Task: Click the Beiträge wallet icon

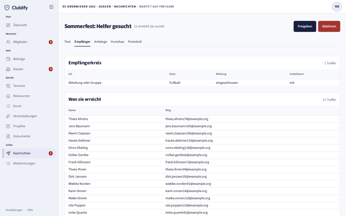Action: point(8,59)
